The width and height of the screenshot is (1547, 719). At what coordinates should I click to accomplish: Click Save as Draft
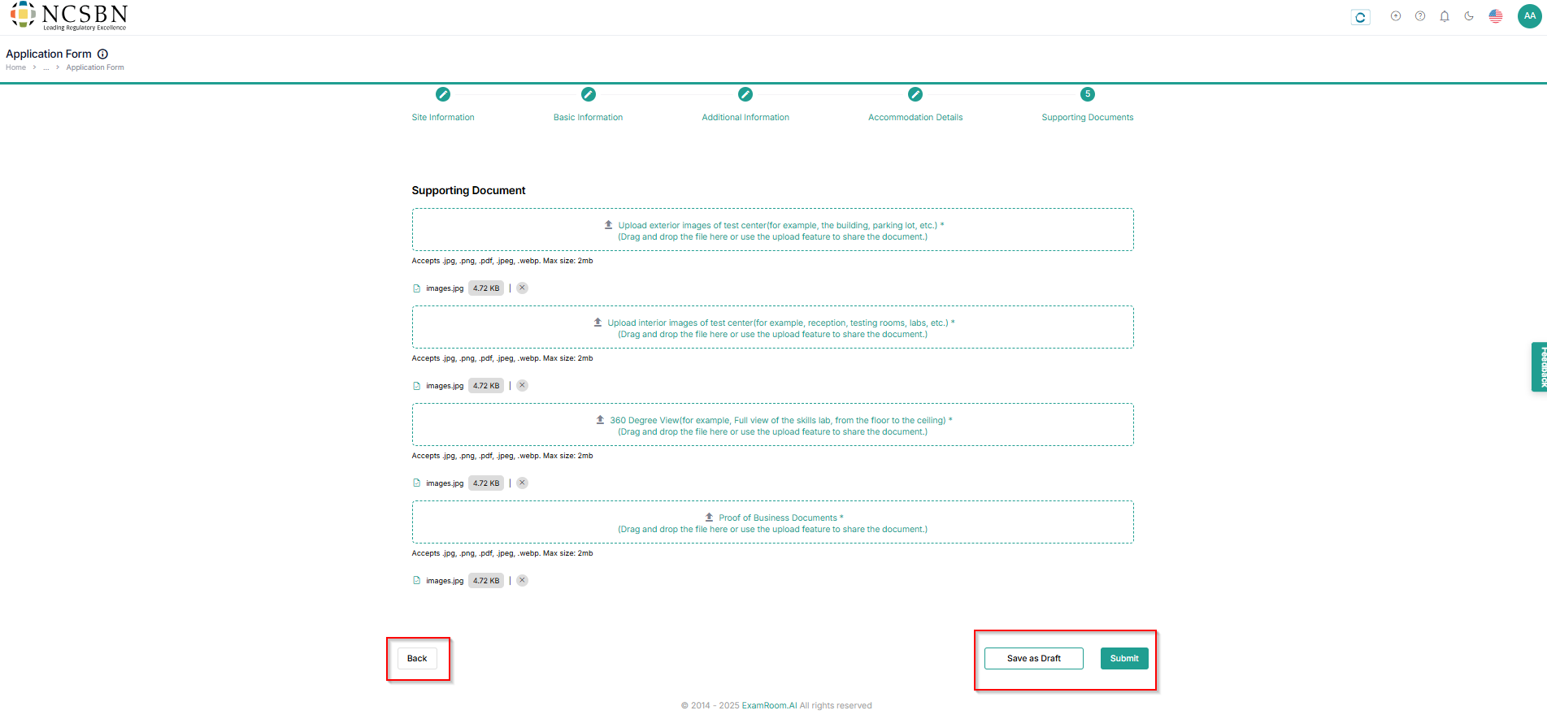(1034, 659)
